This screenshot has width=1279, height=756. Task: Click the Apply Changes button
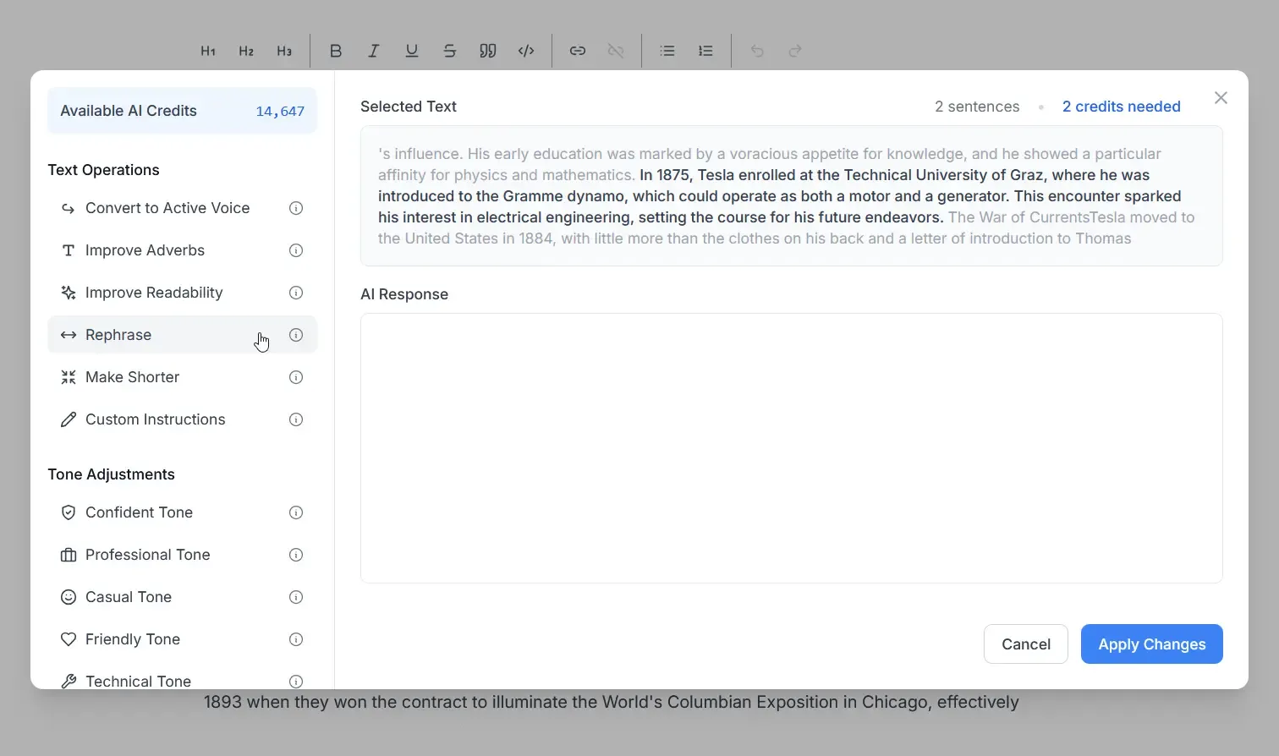(1151, 644)
